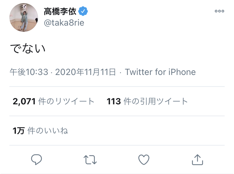Retweet using the arrows icon
The height and width of the screenshot is (174, 234).
[x=90, y=160]
